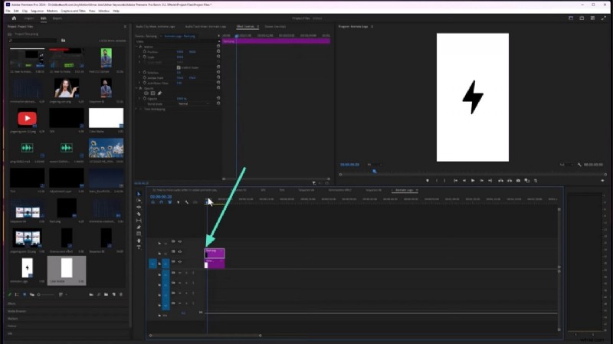Step back one frame in Program monitor

464,181
